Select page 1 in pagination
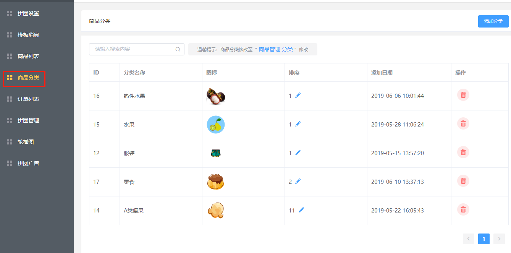 [484, 239]
